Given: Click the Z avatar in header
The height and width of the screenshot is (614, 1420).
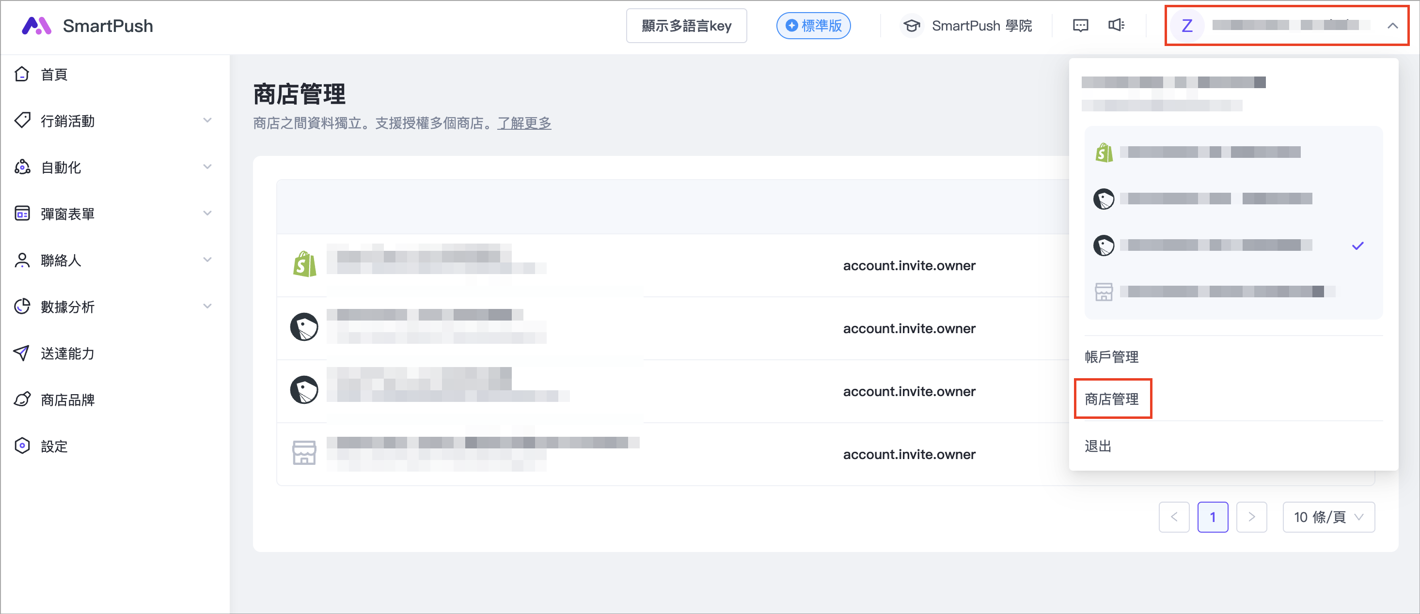Looking at the screenshot, I should 1187,26.
